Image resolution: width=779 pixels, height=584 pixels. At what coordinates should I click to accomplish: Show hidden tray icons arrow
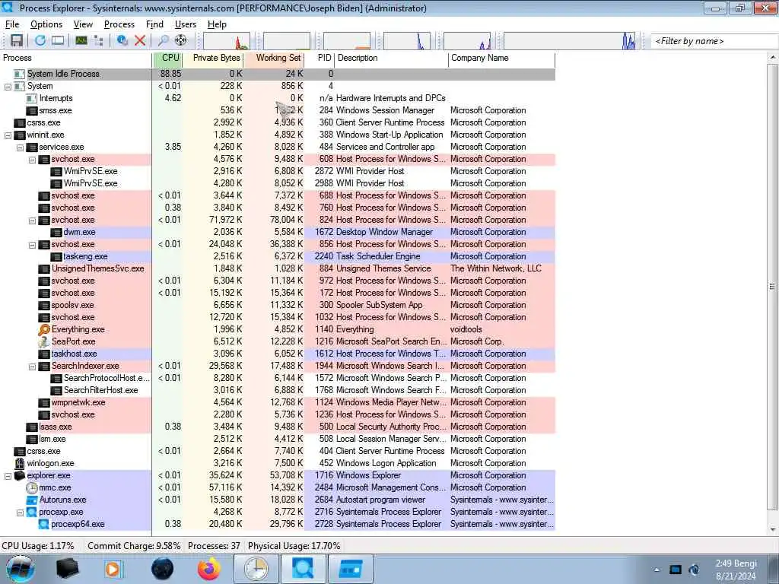point(657,570)
